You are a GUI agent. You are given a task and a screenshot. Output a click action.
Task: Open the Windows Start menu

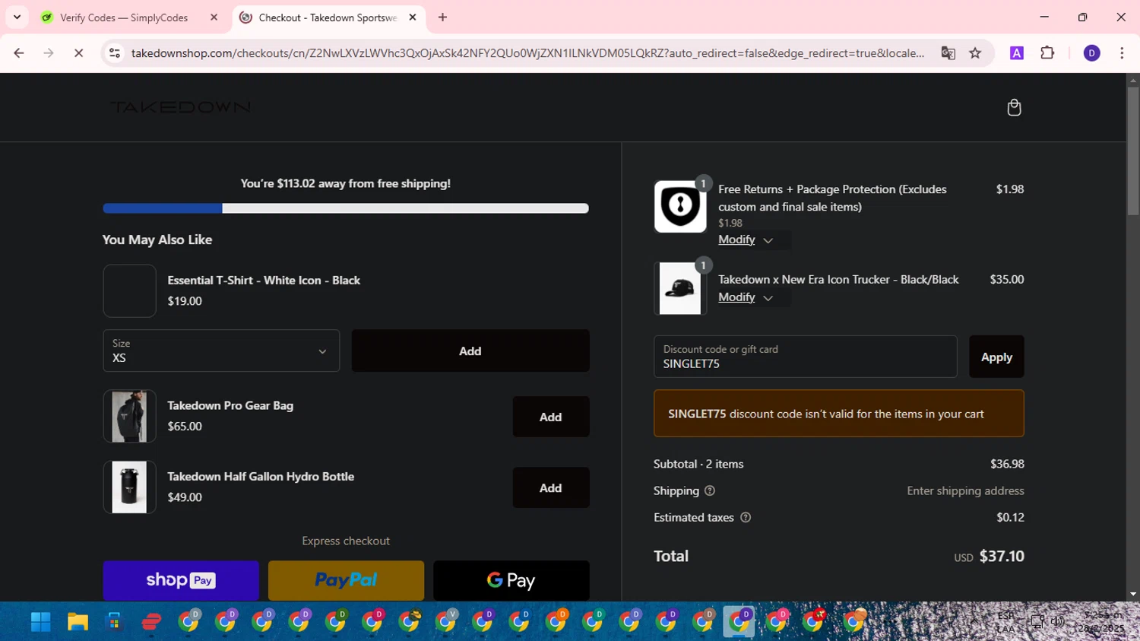(x=40, y=622)
